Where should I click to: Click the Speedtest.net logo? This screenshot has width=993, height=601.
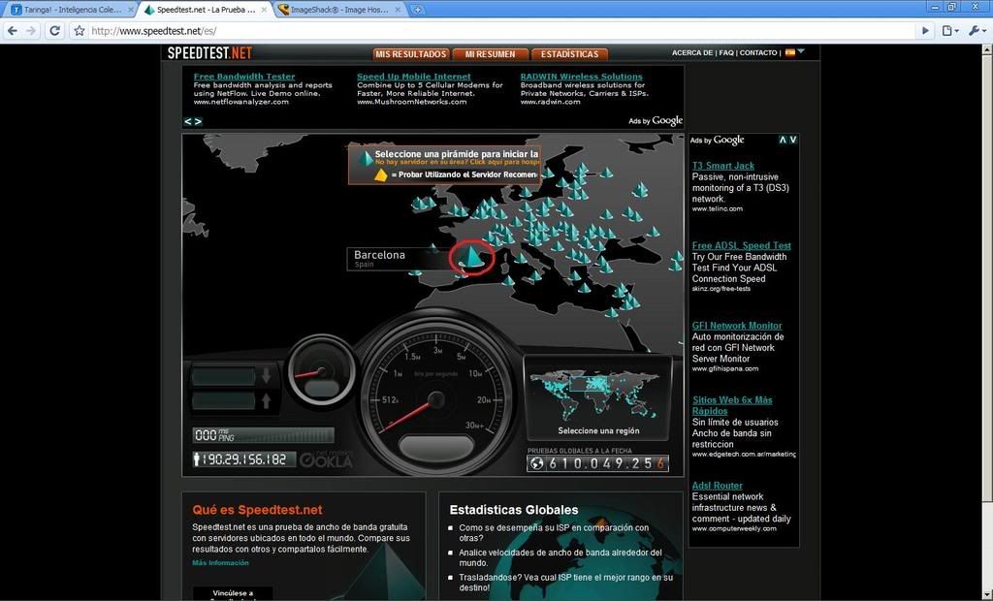click(x=209, y=53)
